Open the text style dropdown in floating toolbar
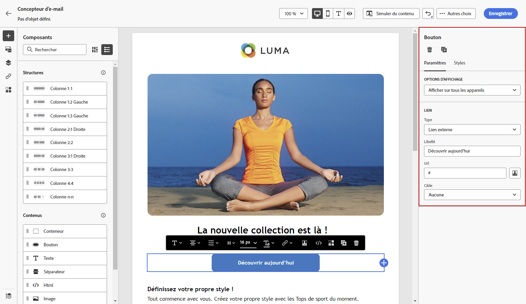This screenshot has height=304, width=526. (x=177, y=243)
